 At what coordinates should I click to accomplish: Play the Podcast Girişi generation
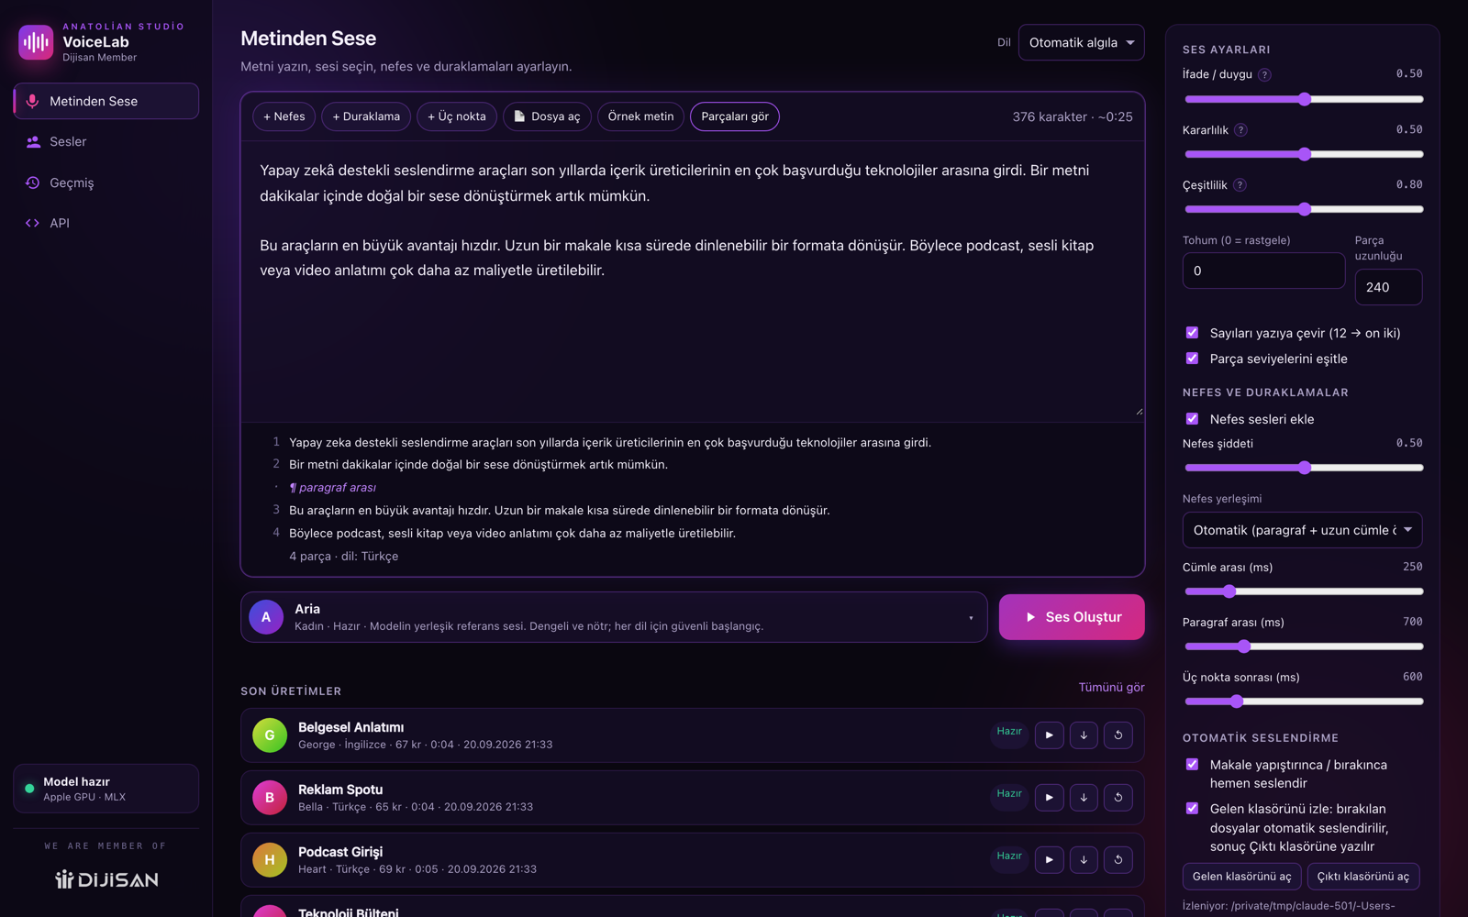click(x=1049, y=860)
